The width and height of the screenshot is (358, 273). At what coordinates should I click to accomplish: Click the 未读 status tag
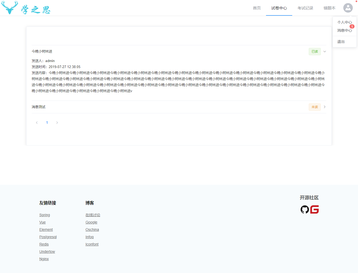click(314, 107)
